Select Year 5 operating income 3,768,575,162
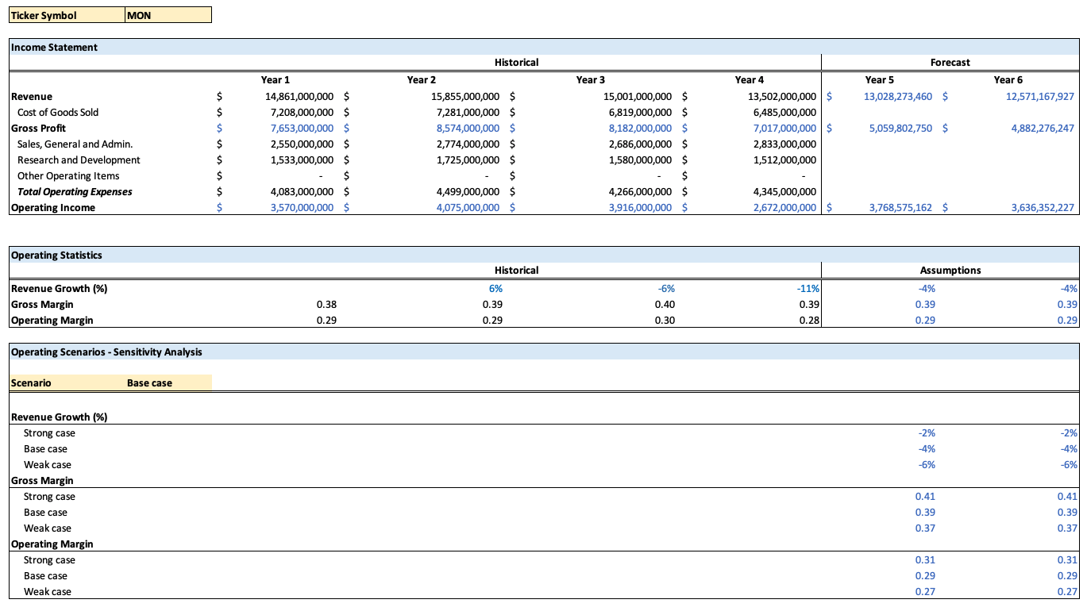 (x=900, y=207)
